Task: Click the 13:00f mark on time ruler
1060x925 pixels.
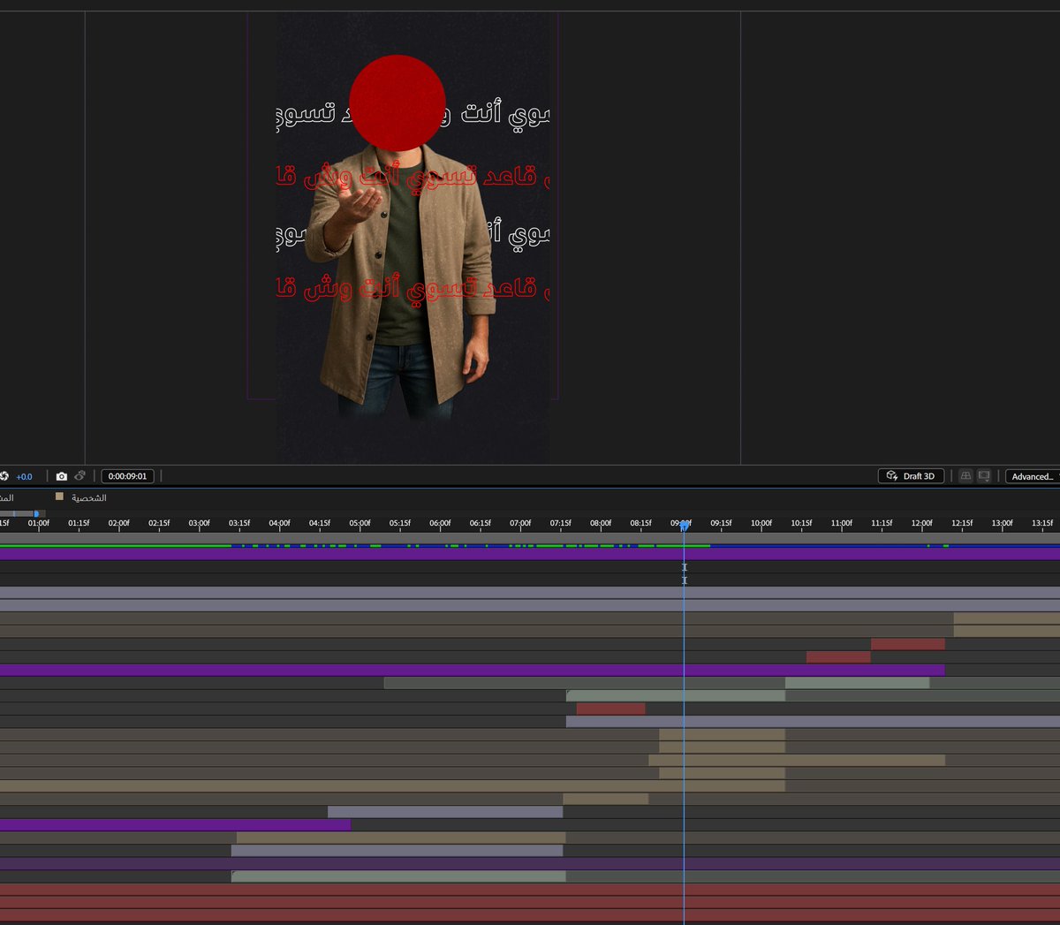Action: point(1003,523)
